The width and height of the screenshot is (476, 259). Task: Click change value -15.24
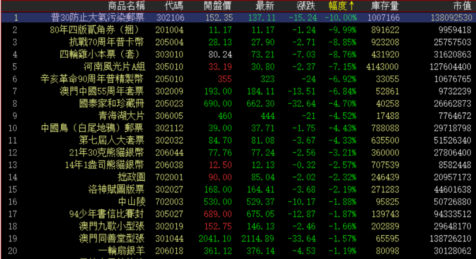coord(303,18)
